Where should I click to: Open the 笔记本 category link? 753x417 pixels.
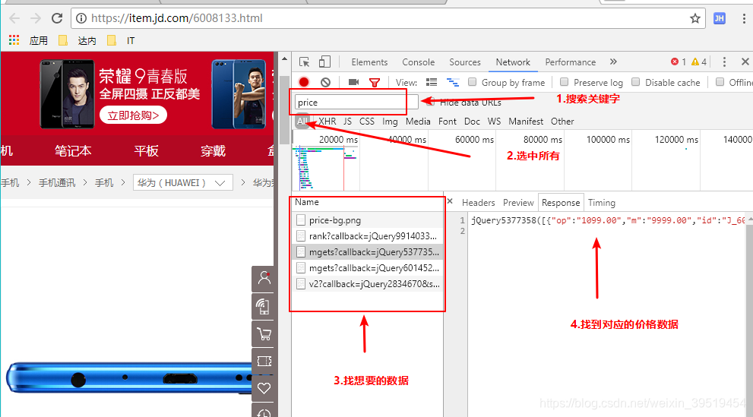pyautogui.click(x=73, y=151)
